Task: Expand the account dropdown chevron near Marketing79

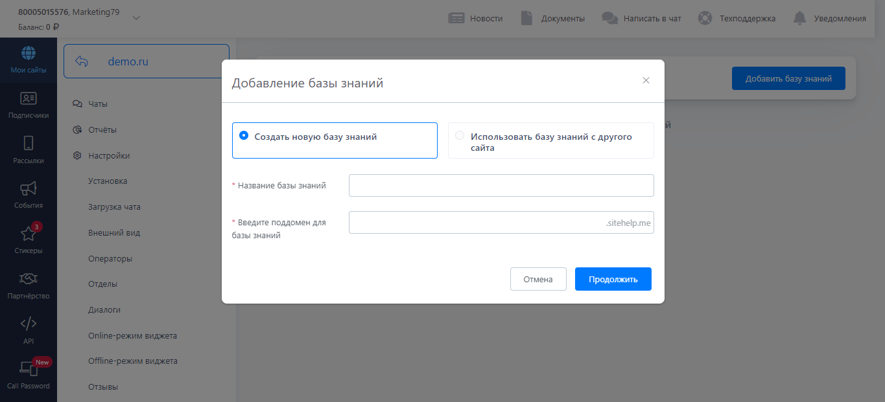Action: [x=136, y=18]
